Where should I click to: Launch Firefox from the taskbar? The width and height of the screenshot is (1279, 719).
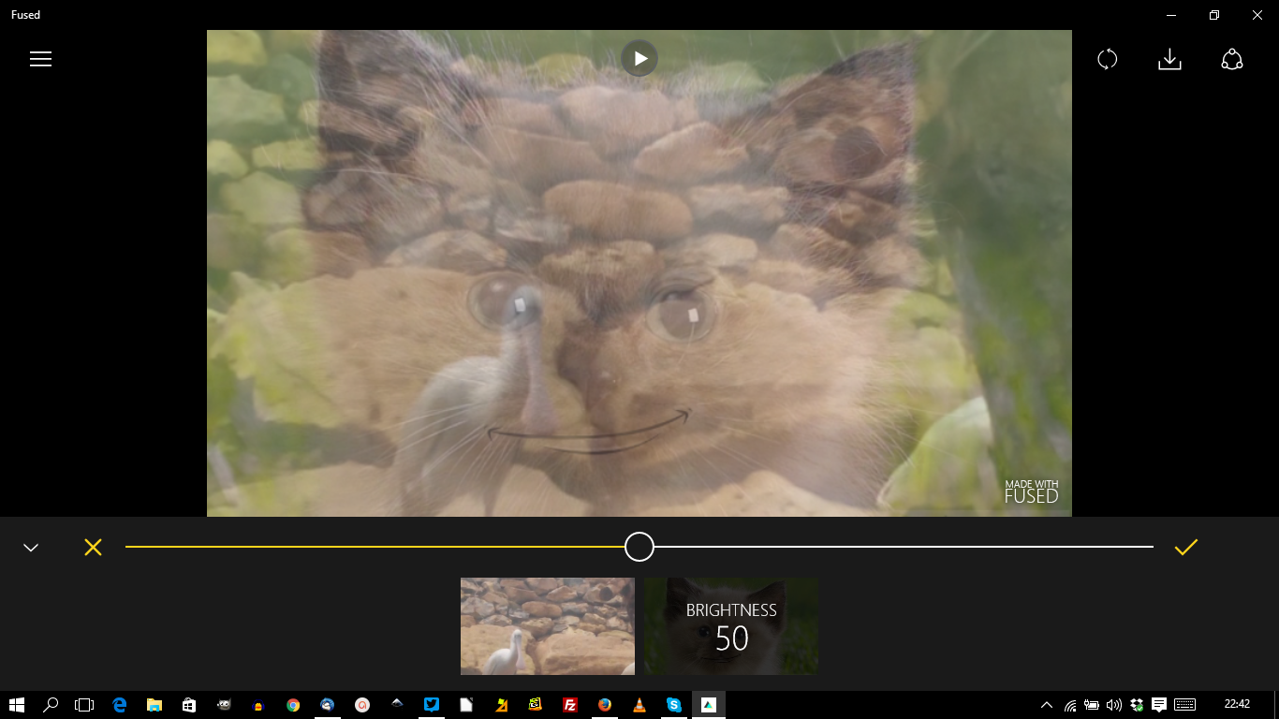coord(605,705)
